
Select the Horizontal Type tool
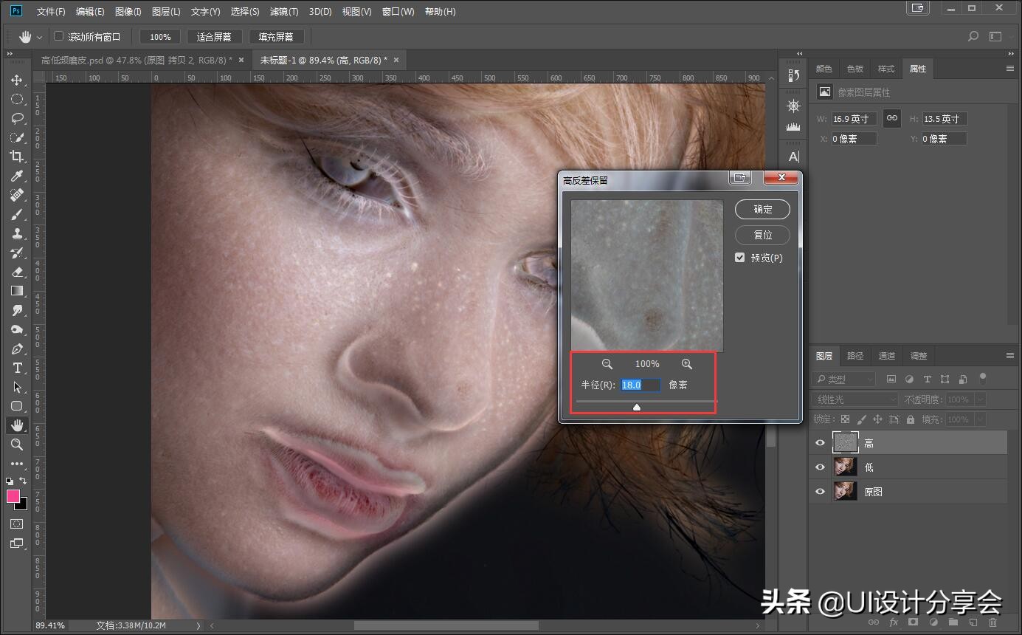[16, 368]
